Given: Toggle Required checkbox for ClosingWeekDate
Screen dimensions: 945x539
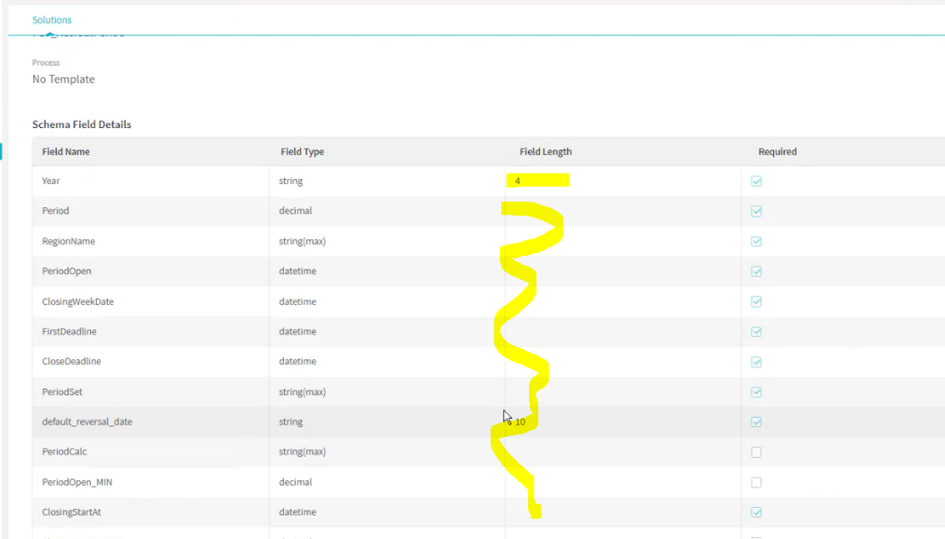Looking at the screenshot, I should point(756,302).
